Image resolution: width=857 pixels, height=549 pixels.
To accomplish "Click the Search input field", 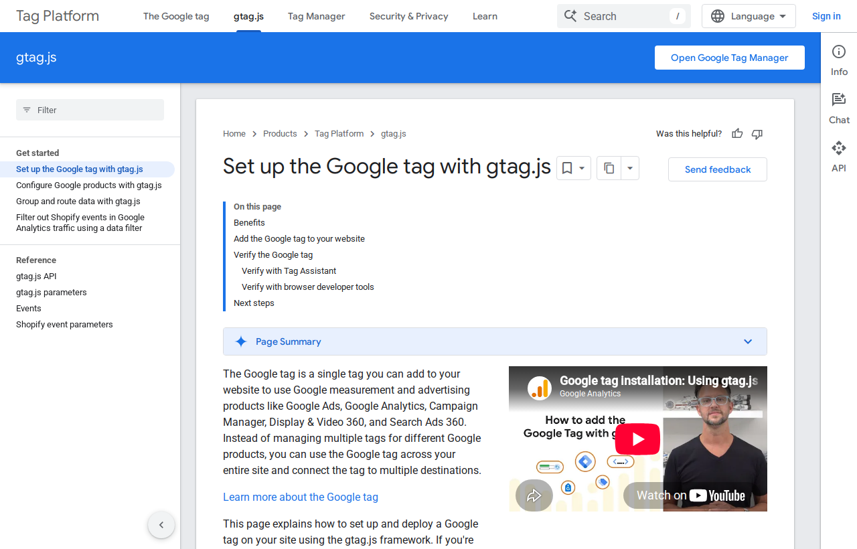I will (624, 16).
